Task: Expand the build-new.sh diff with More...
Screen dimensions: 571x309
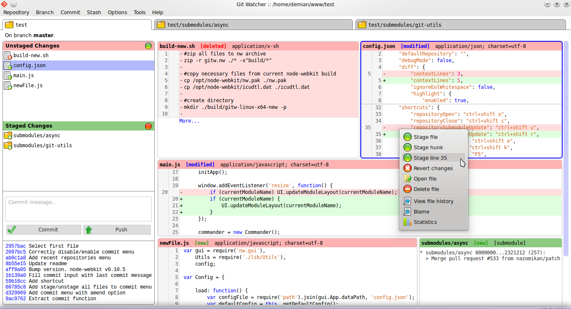Action: pos(189,121)
